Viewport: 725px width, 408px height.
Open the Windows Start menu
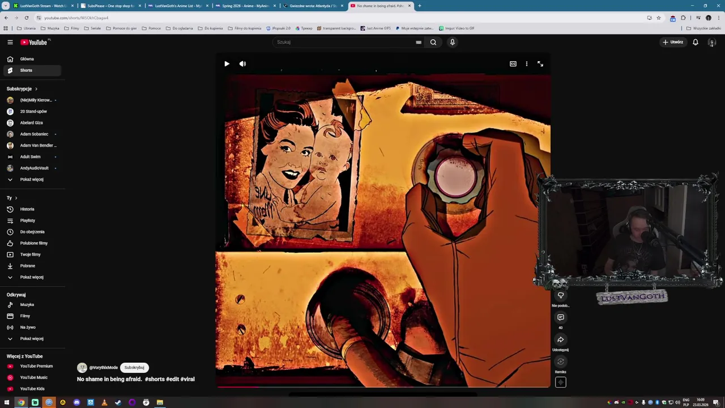(x=7, y=402)
